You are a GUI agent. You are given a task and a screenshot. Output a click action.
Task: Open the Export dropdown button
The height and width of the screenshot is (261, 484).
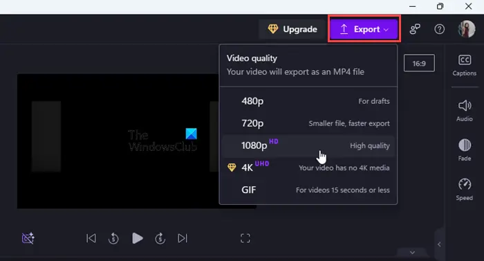tap(364, 29)
